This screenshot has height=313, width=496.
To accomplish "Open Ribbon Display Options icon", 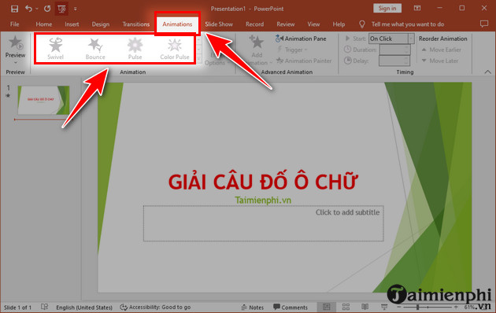I will (417, 8).
